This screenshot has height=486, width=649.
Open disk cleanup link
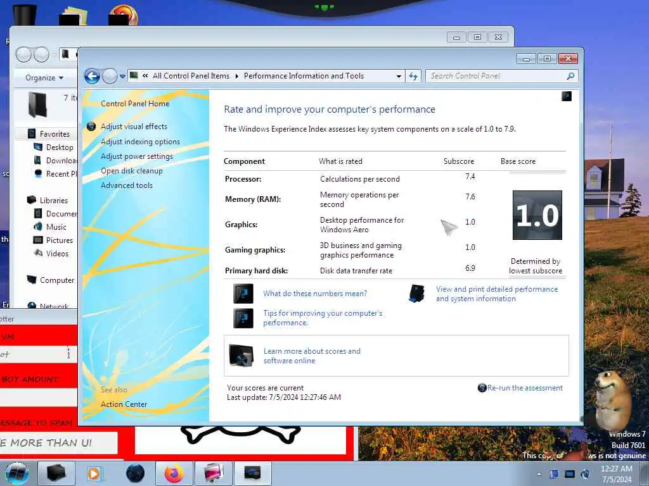132,171
